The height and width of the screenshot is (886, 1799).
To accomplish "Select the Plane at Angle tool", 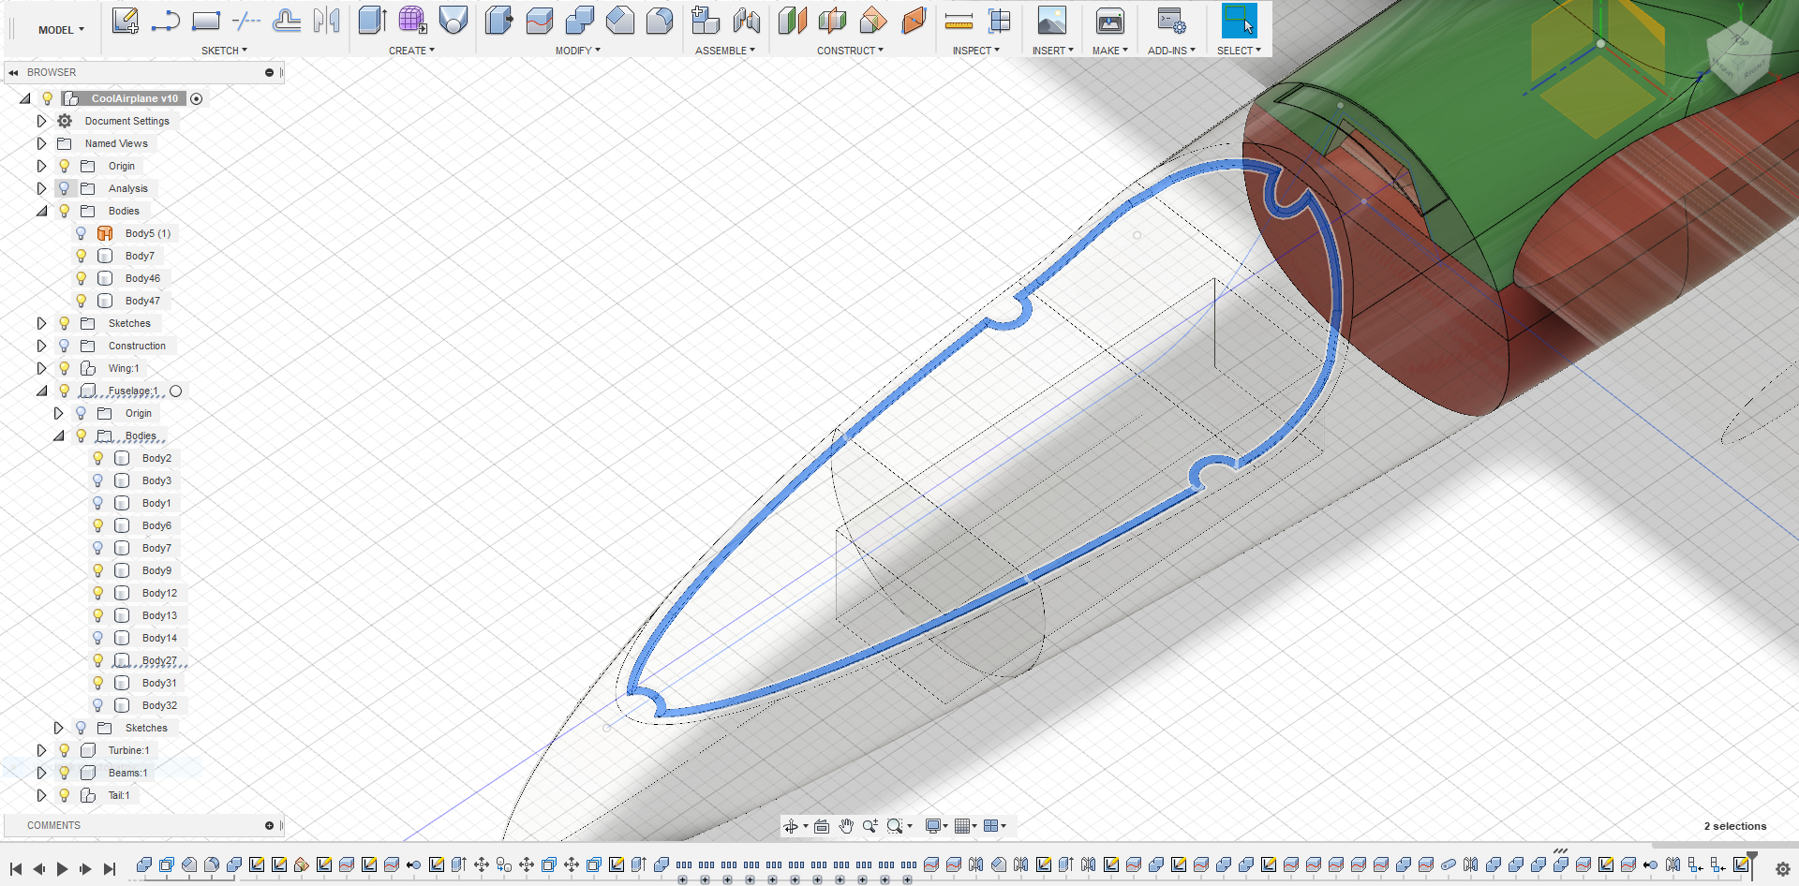I will pyautogui.click(x=872, y=21).
